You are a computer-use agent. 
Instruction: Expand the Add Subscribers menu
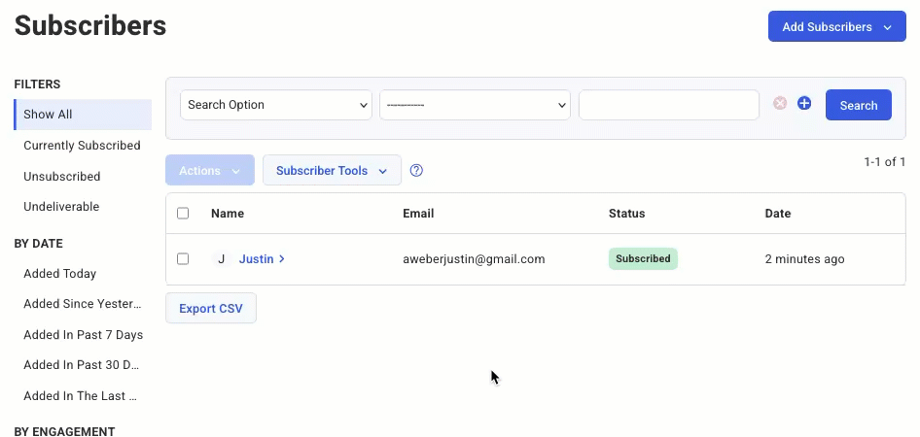(836, 27)
